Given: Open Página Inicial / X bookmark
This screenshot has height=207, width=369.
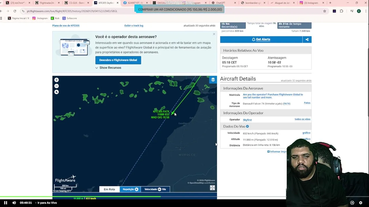Looking at the screenshot, I should (x=18, y=18).
